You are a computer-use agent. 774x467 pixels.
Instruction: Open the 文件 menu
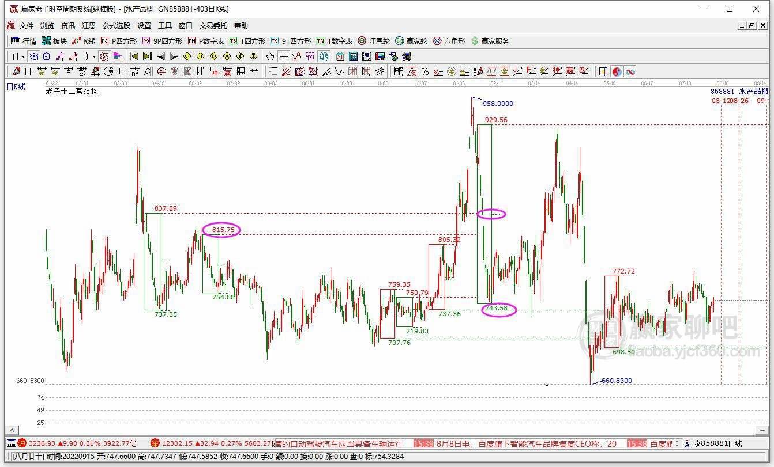[x=27, y=26]
